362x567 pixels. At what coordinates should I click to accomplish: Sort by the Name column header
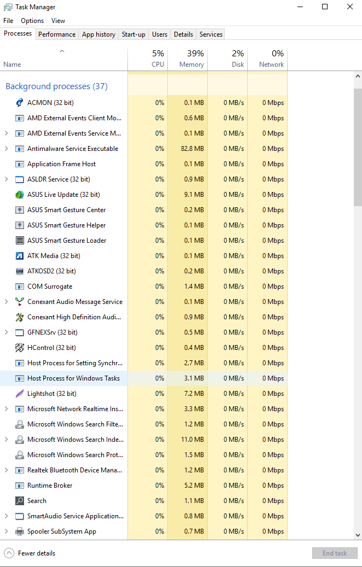tap(63, 59)
